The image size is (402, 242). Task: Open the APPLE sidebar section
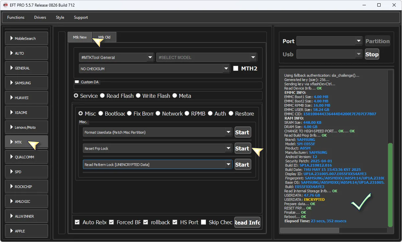(26, 231)
